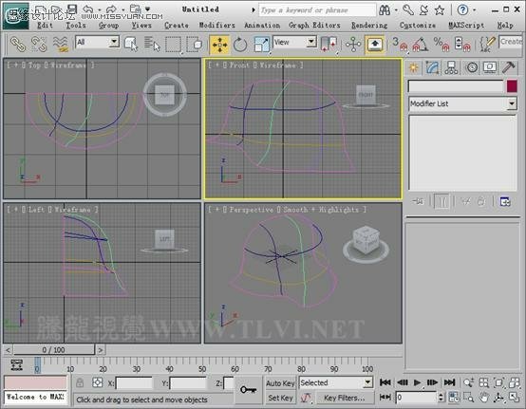Select the Select and Link tool
Viewport: 526px width, 409px height.
coord(18,44)
